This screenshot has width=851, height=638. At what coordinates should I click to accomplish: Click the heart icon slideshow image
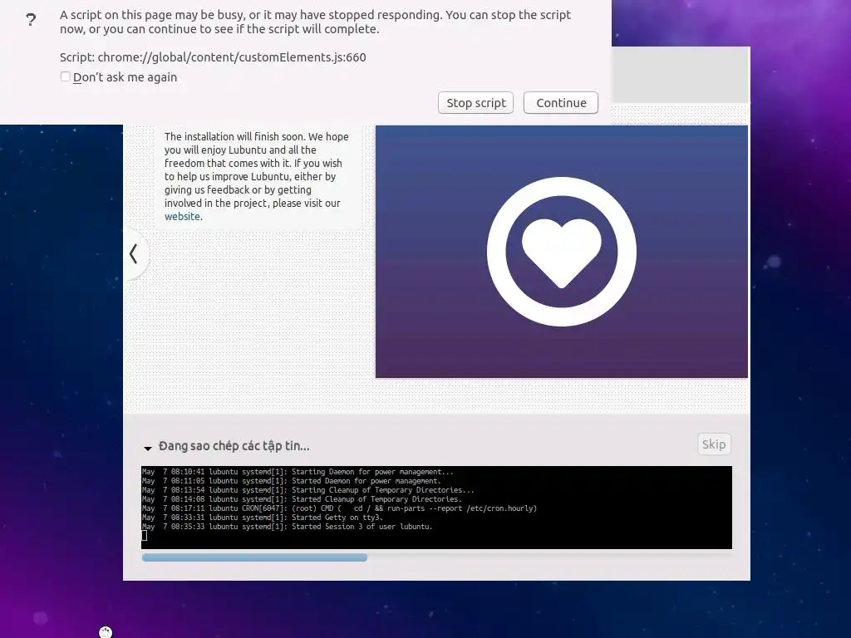pos(561,252)
